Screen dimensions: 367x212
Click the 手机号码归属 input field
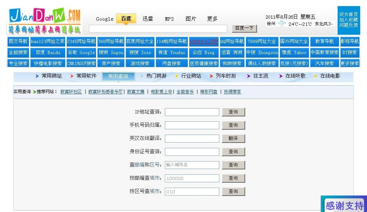[x=192, y=125]
